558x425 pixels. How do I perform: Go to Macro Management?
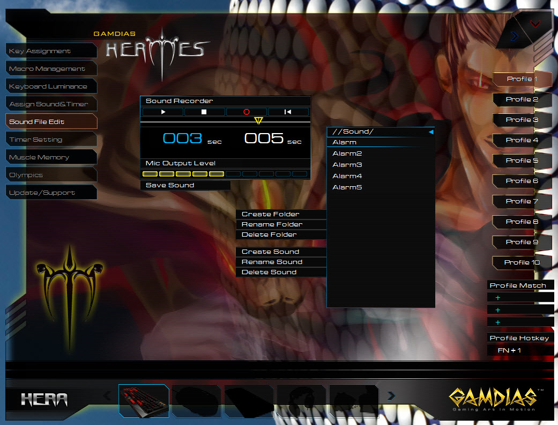[51, 69]
